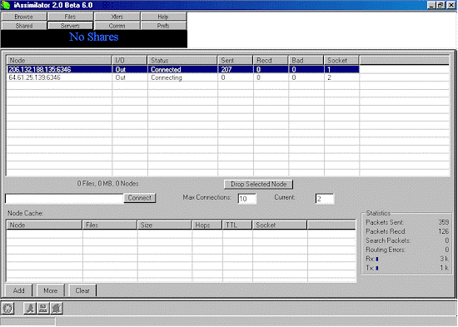Click Socket header in connections table
Viewport: 458px width, 327px height.
pyautogui.click(x=341, y=61)
